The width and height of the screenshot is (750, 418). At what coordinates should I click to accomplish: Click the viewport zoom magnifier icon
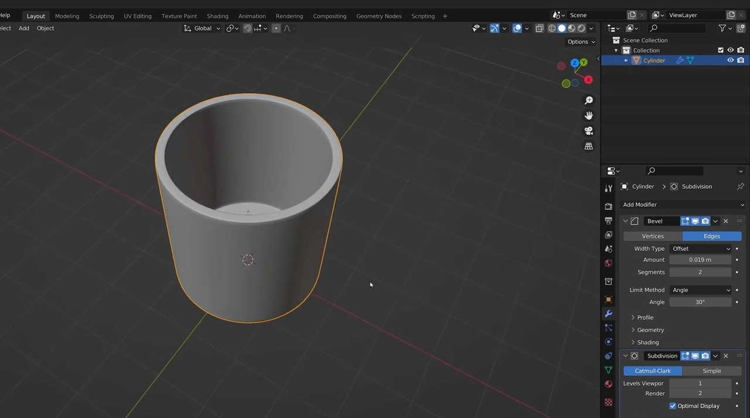click(589, 100)
